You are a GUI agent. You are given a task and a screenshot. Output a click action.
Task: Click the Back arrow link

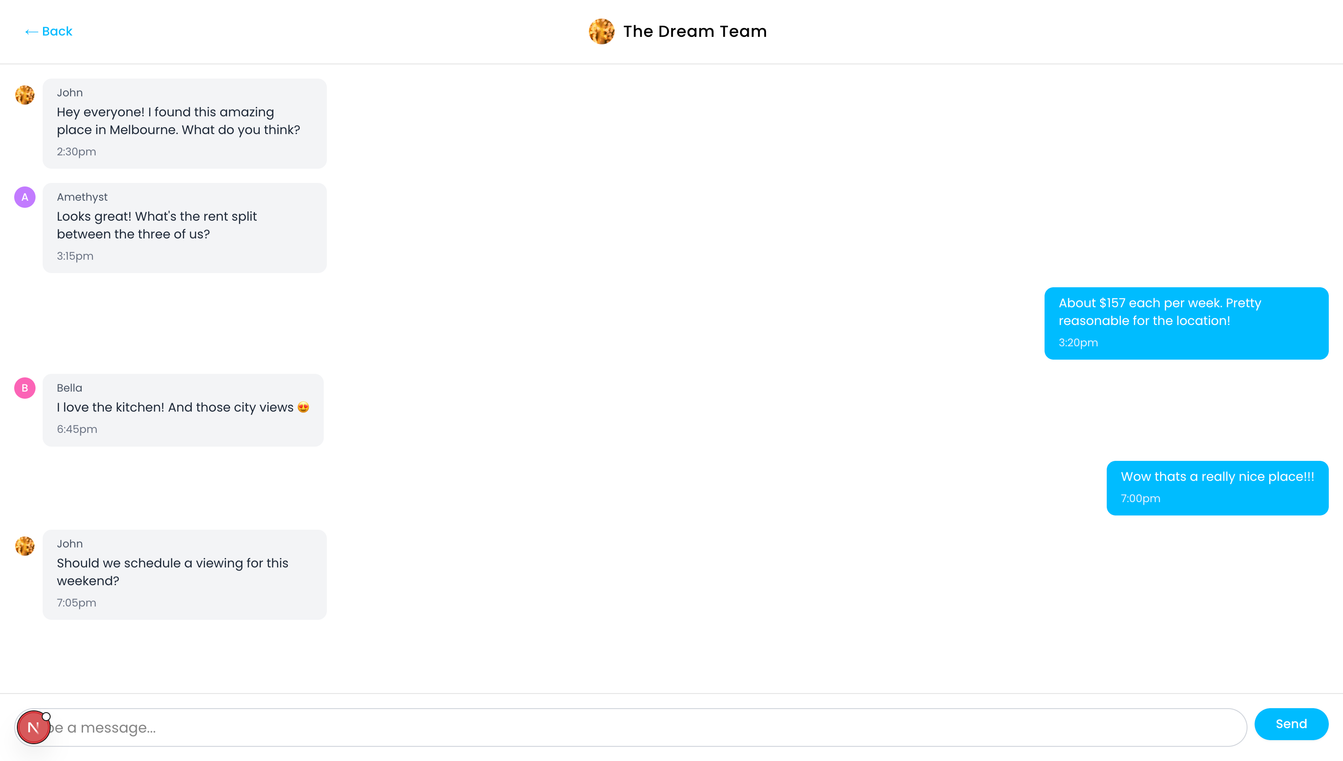pos(48,32)
